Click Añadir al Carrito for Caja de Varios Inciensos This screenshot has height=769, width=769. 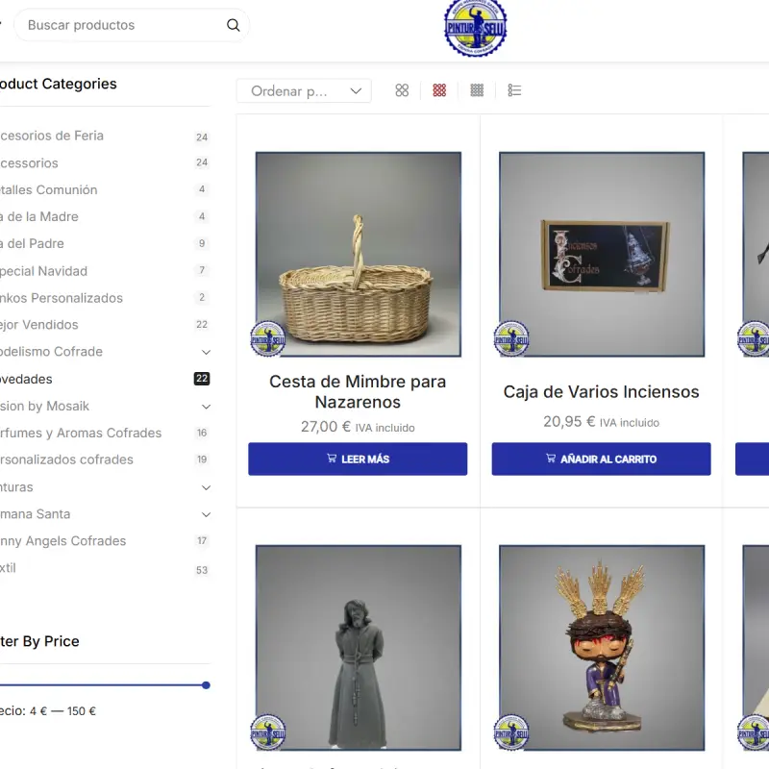tap(601, 459)
